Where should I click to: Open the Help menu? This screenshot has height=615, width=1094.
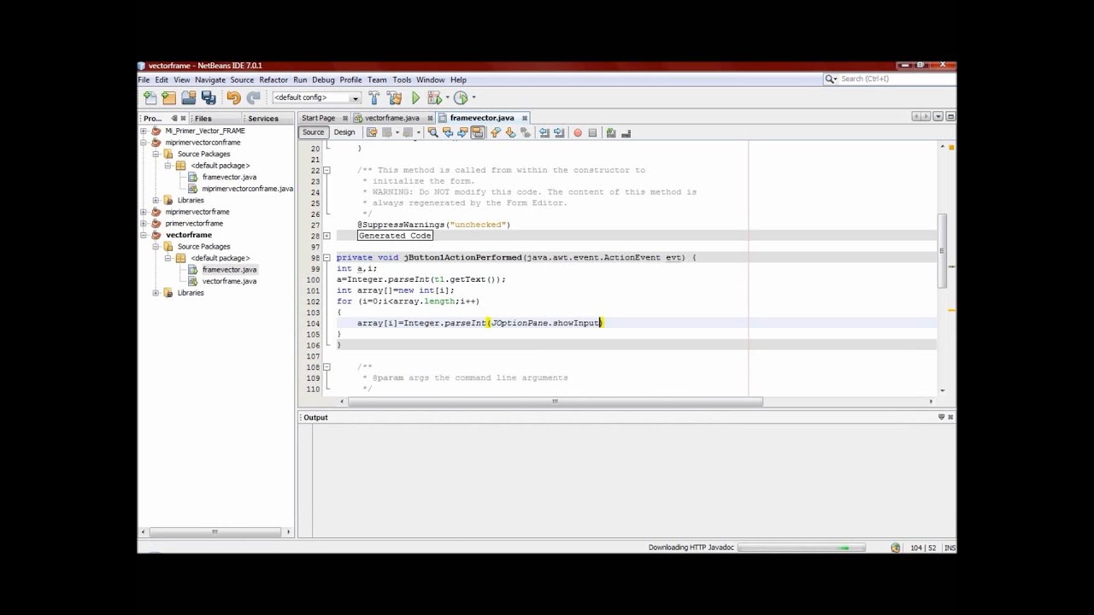coord(458,79)
